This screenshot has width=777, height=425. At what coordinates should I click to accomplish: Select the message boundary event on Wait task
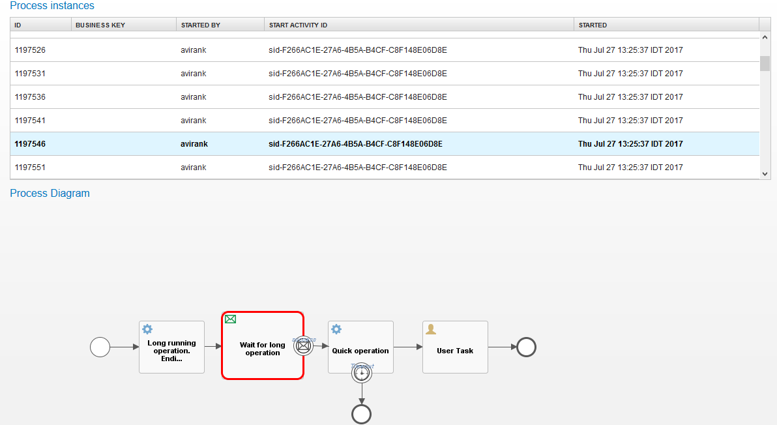tap(303, 345)
